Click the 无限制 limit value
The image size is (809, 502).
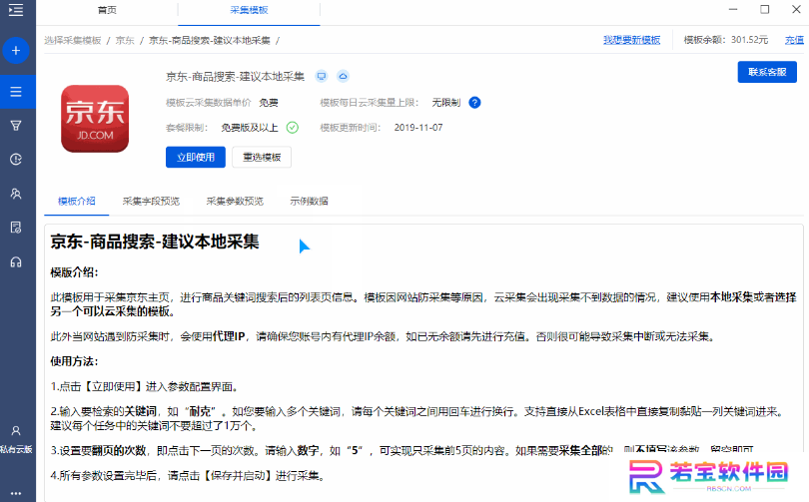446,103
